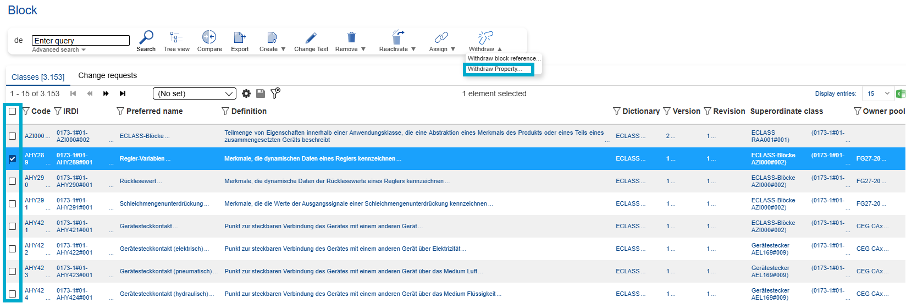Click the save floppy disk icon
The height and width of the screenshot is (303, 906).
261,93
